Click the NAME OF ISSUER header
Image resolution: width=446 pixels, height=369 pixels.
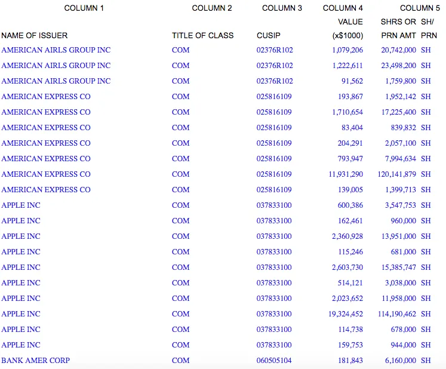pos(35,36)
